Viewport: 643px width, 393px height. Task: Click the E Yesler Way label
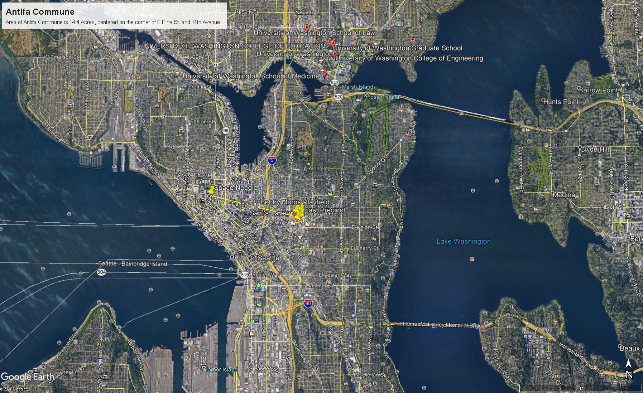pos(335,275)
